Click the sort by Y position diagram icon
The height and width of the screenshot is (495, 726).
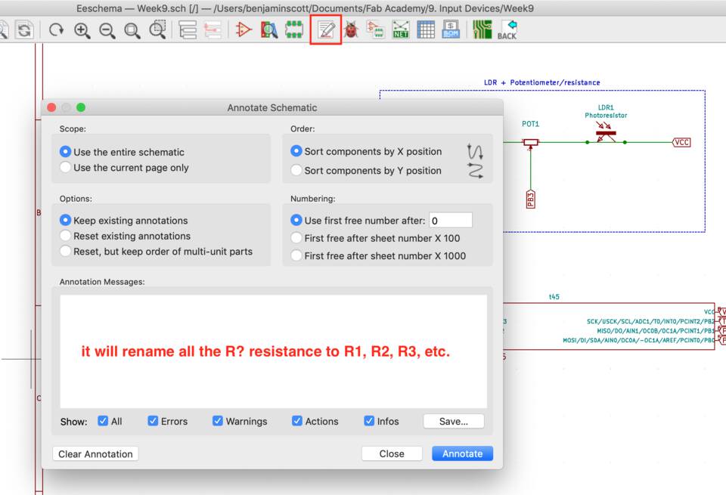point(475,171)
